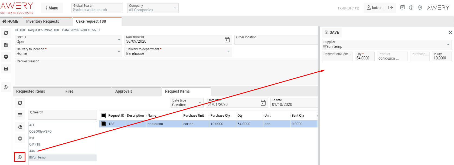This screenshot has width=454, height=165.
Task: Toggle the select-all checkbox in table header
Action: pos(103,116)
